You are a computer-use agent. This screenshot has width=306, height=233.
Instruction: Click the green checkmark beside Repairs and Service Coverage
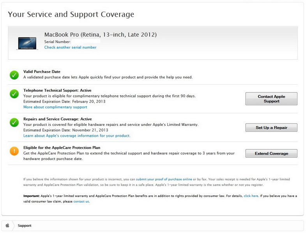[x=14, y=122]
